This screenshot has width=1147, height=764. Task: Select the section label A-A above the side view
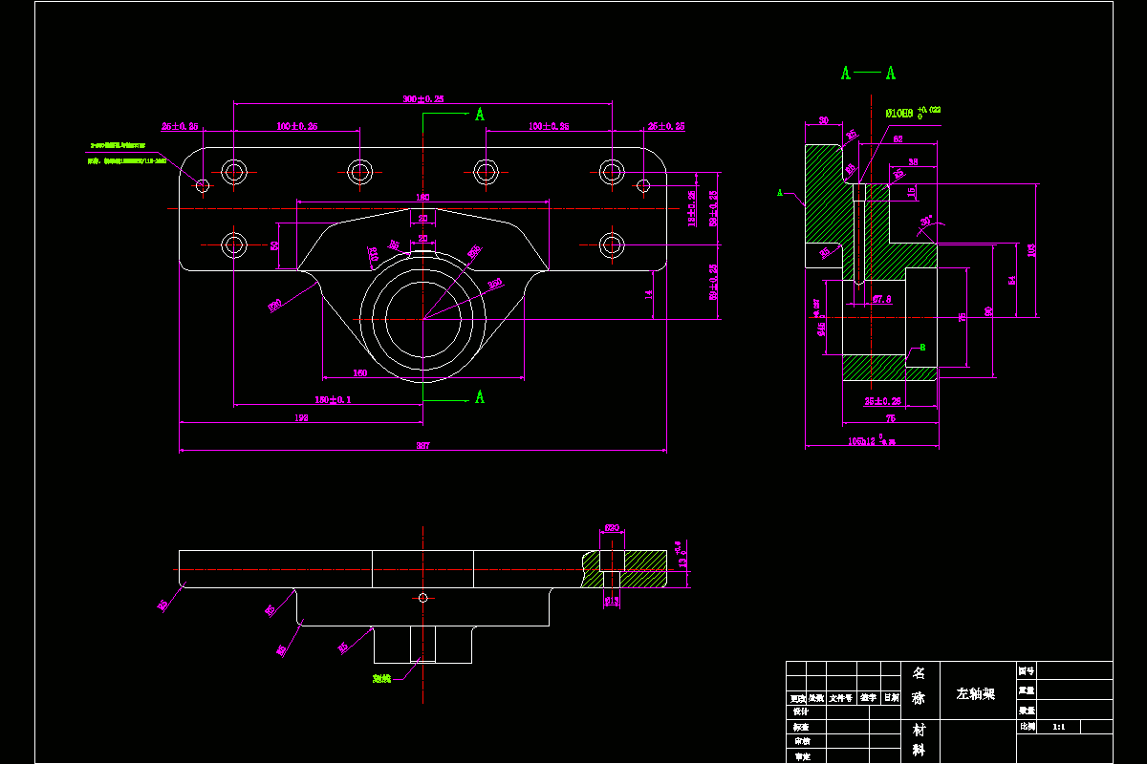(x=868, y=72)
